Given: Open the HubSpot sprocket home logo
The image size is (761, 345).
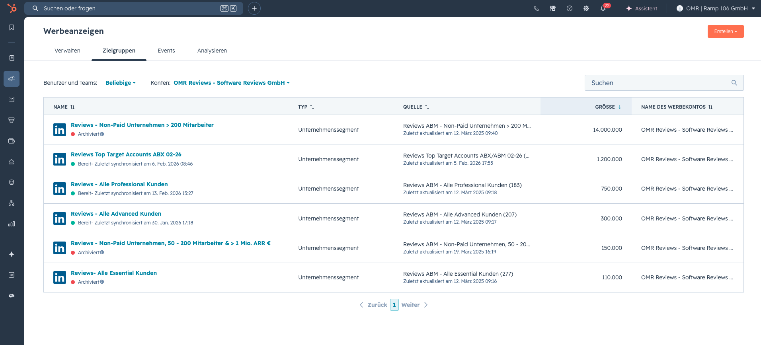Looking at the screenshot, I should [12, 8].
